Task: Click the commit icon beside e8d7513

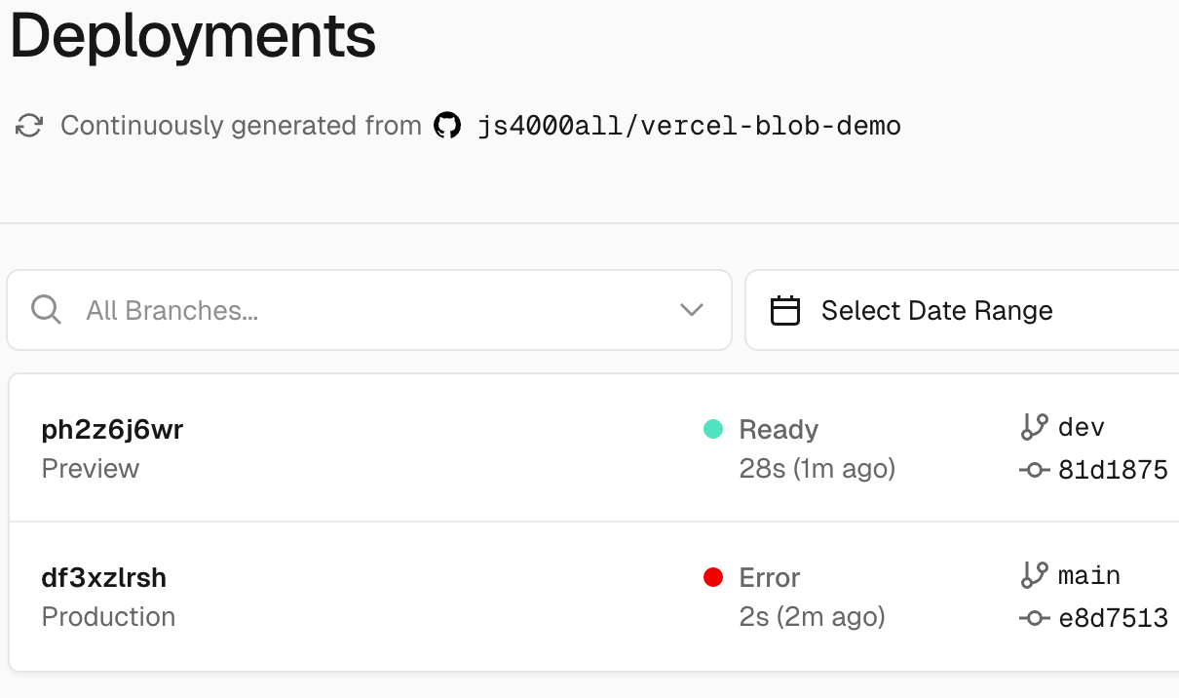Action: click(x=1034, y=618)
